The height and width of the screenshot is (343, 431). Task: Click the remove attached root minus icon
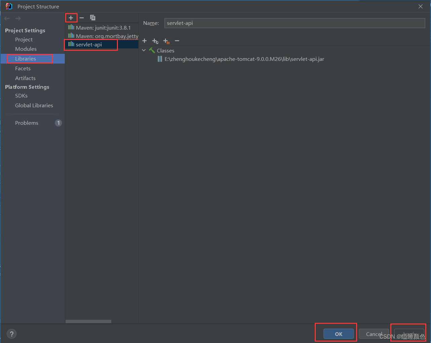coord(177,41)
